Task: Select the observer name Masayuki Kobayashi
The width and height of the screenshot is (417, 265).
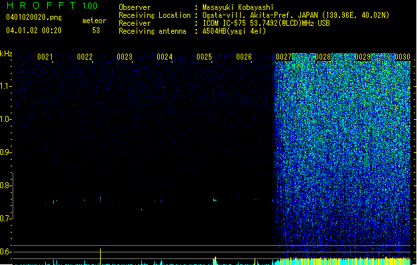Action: pos(238,7)
